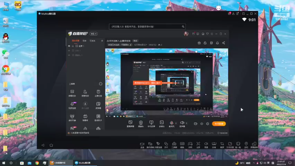This screenshot has width=295, height=166.
Task: Click the padlock icon next to the gift icon
Action: [x=205, y=43]
